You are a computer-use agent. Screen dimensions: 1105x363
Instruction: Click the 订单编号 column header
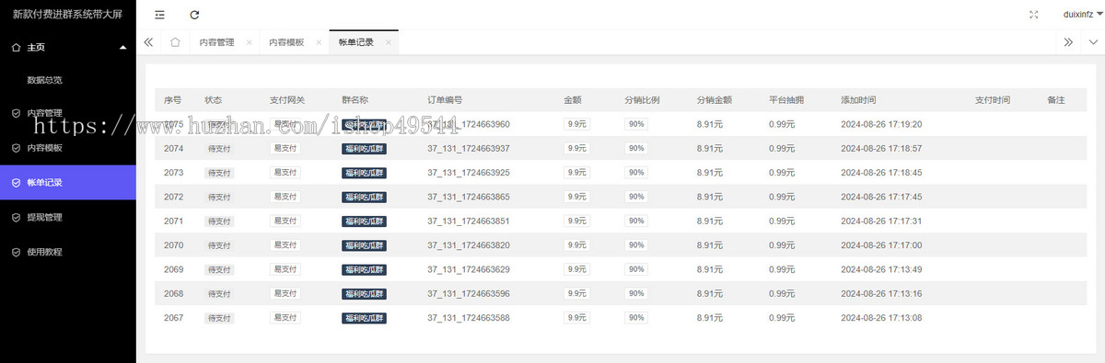click(445, 100)
